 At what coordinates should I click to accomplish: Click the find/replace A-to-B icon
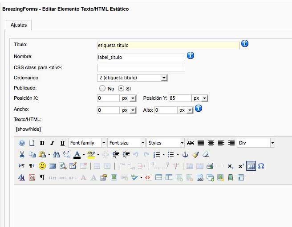66,154
